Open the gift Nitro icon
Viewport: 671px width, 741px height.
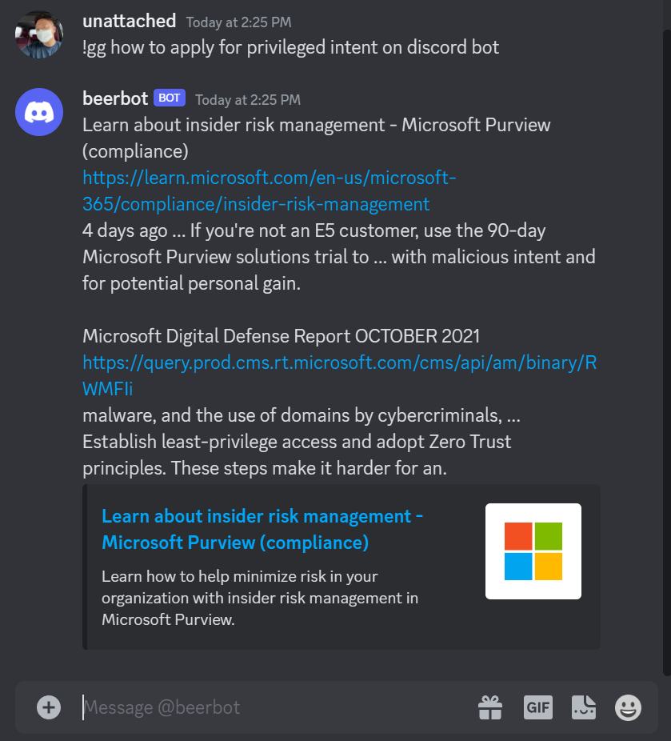coord(490,707)
